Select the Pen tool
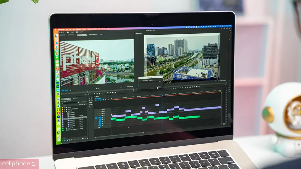This screenshot has width=301, height=169. click(x=92, y=102)
